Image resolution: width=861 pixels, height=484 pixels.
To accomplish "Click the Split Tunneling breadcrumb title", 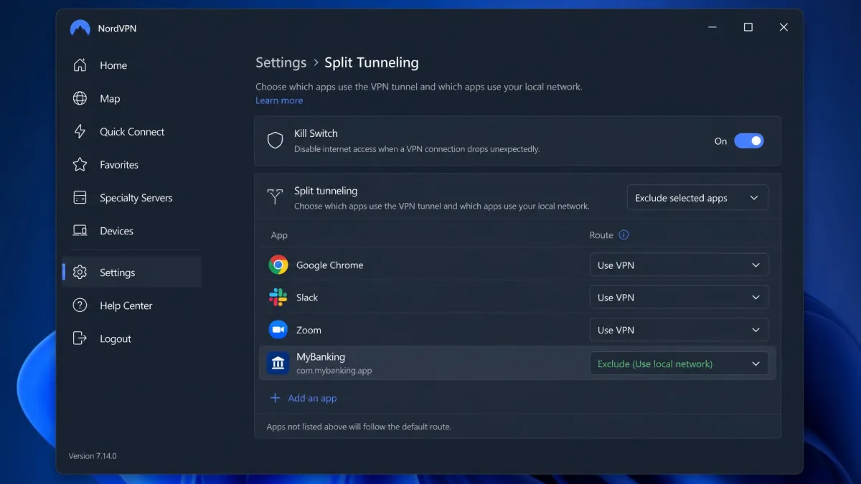I will (x=372, y=62).
